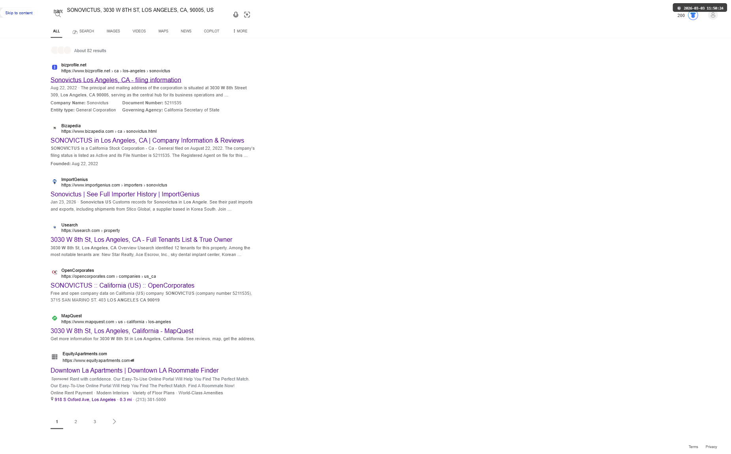Click the location pin beside 918 S Oxford Ave
Image resolution: width=731 pixels, height=454 pixels.
pos(52,399)
